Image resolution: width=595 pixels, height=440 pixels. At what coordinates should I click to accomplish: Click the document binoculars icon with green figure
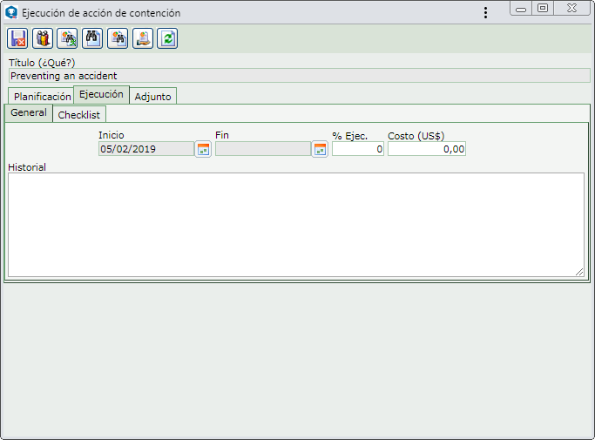tap(67, 38)
